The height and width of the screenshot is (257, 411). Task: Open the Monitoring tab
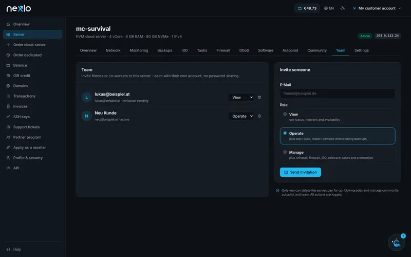[x=139, y=50]
